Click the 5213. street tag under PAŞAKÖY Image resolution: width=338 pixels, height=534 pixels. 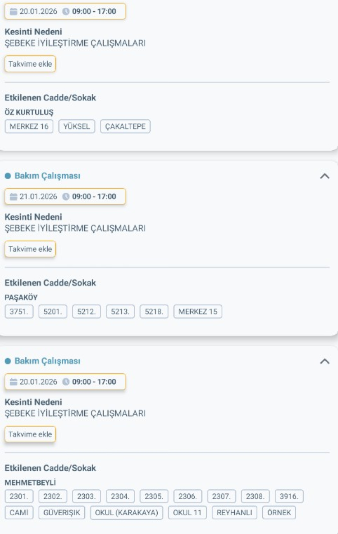119,311
